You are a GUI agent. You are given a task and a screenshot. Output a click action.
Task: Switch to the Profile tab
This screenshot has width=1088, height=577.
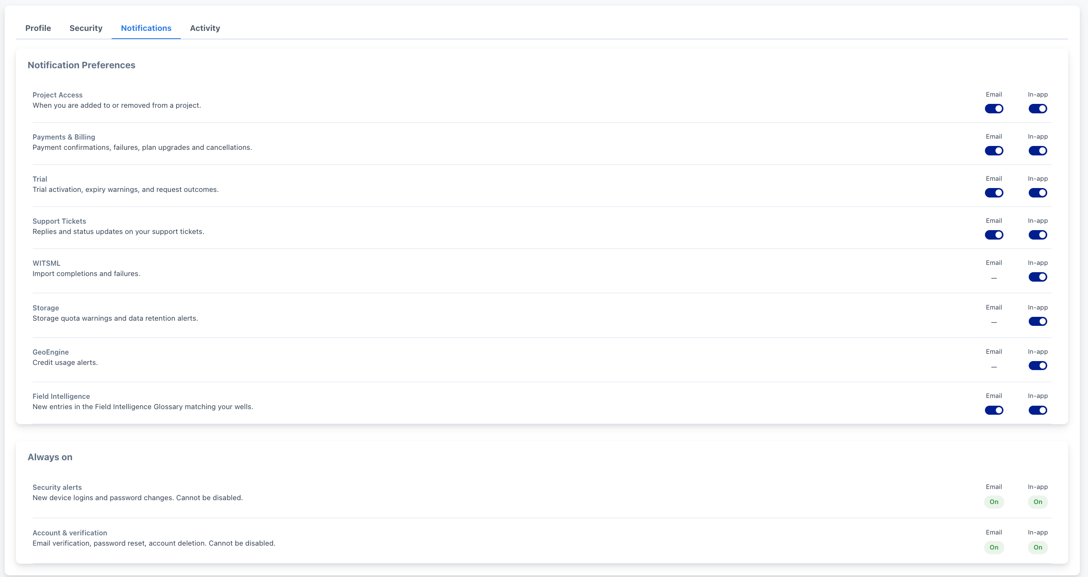coord(38,28)
